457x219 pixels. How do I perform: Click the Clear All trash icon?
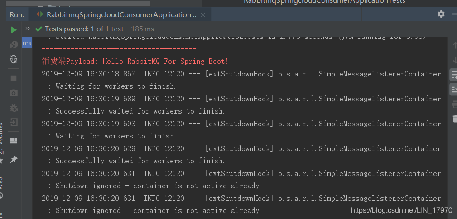point(455,119)
